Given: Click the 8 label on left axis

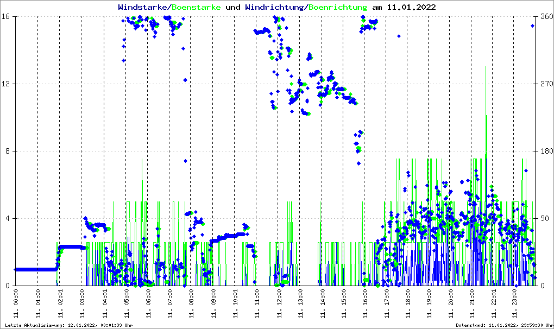Looking at the screenshot, I should tap(9, 151).
